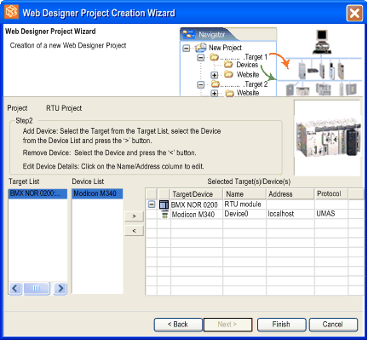Add device with the '>' button
Image resolution: width=368 pixels, height=340 pixels.
[134, 216]
